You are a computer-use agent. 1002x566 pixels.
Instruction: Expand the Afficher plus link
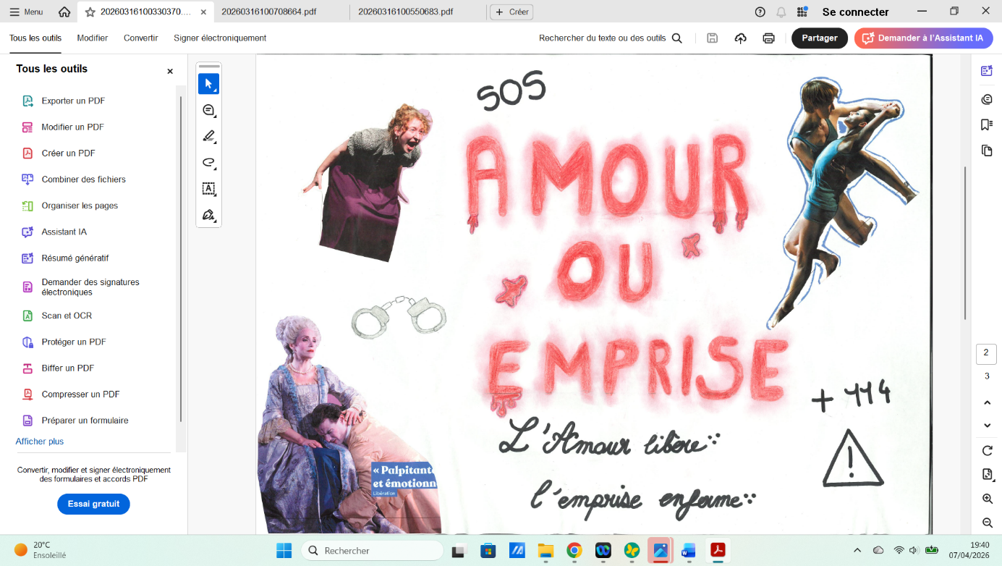pyautogui.click(x=40, y=442)
